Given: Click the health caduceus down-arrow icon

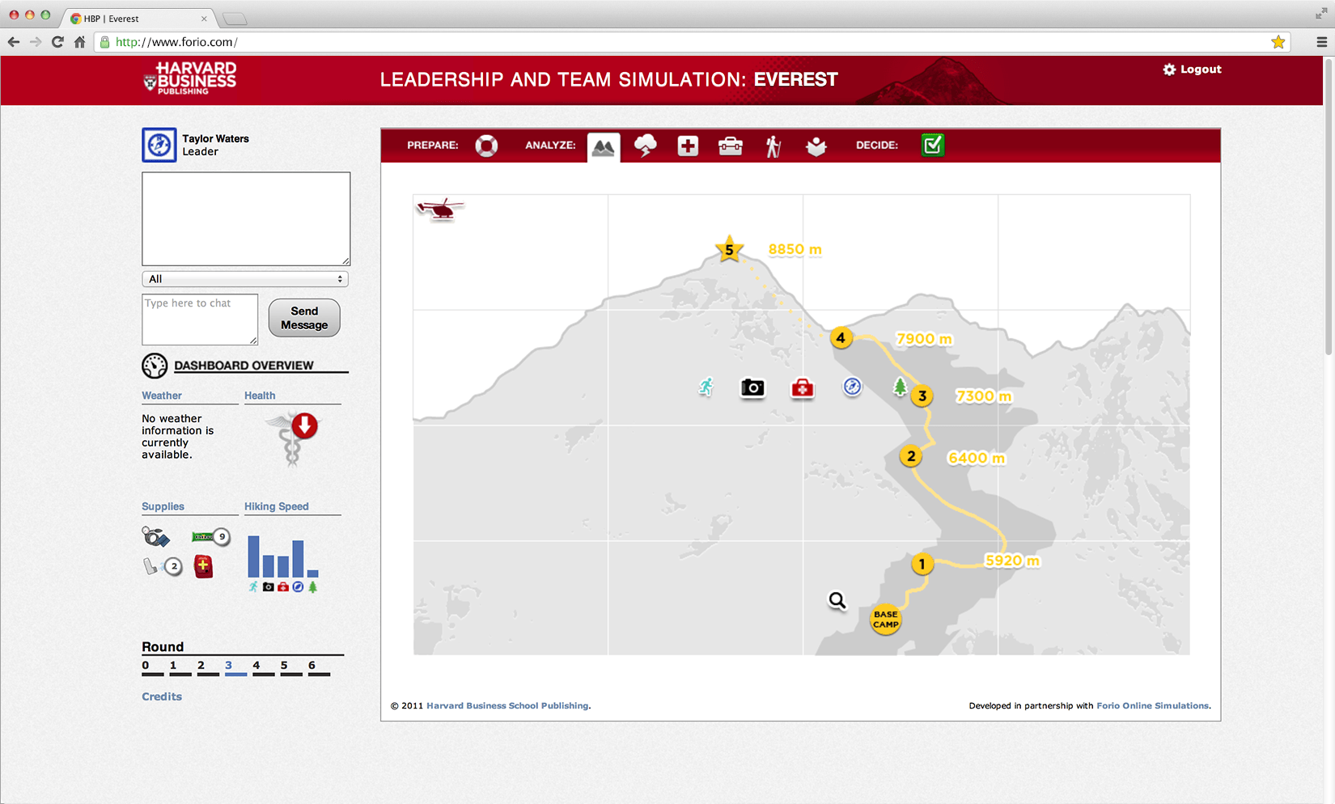Looking at the screenshot, I should tap(295, 439).
